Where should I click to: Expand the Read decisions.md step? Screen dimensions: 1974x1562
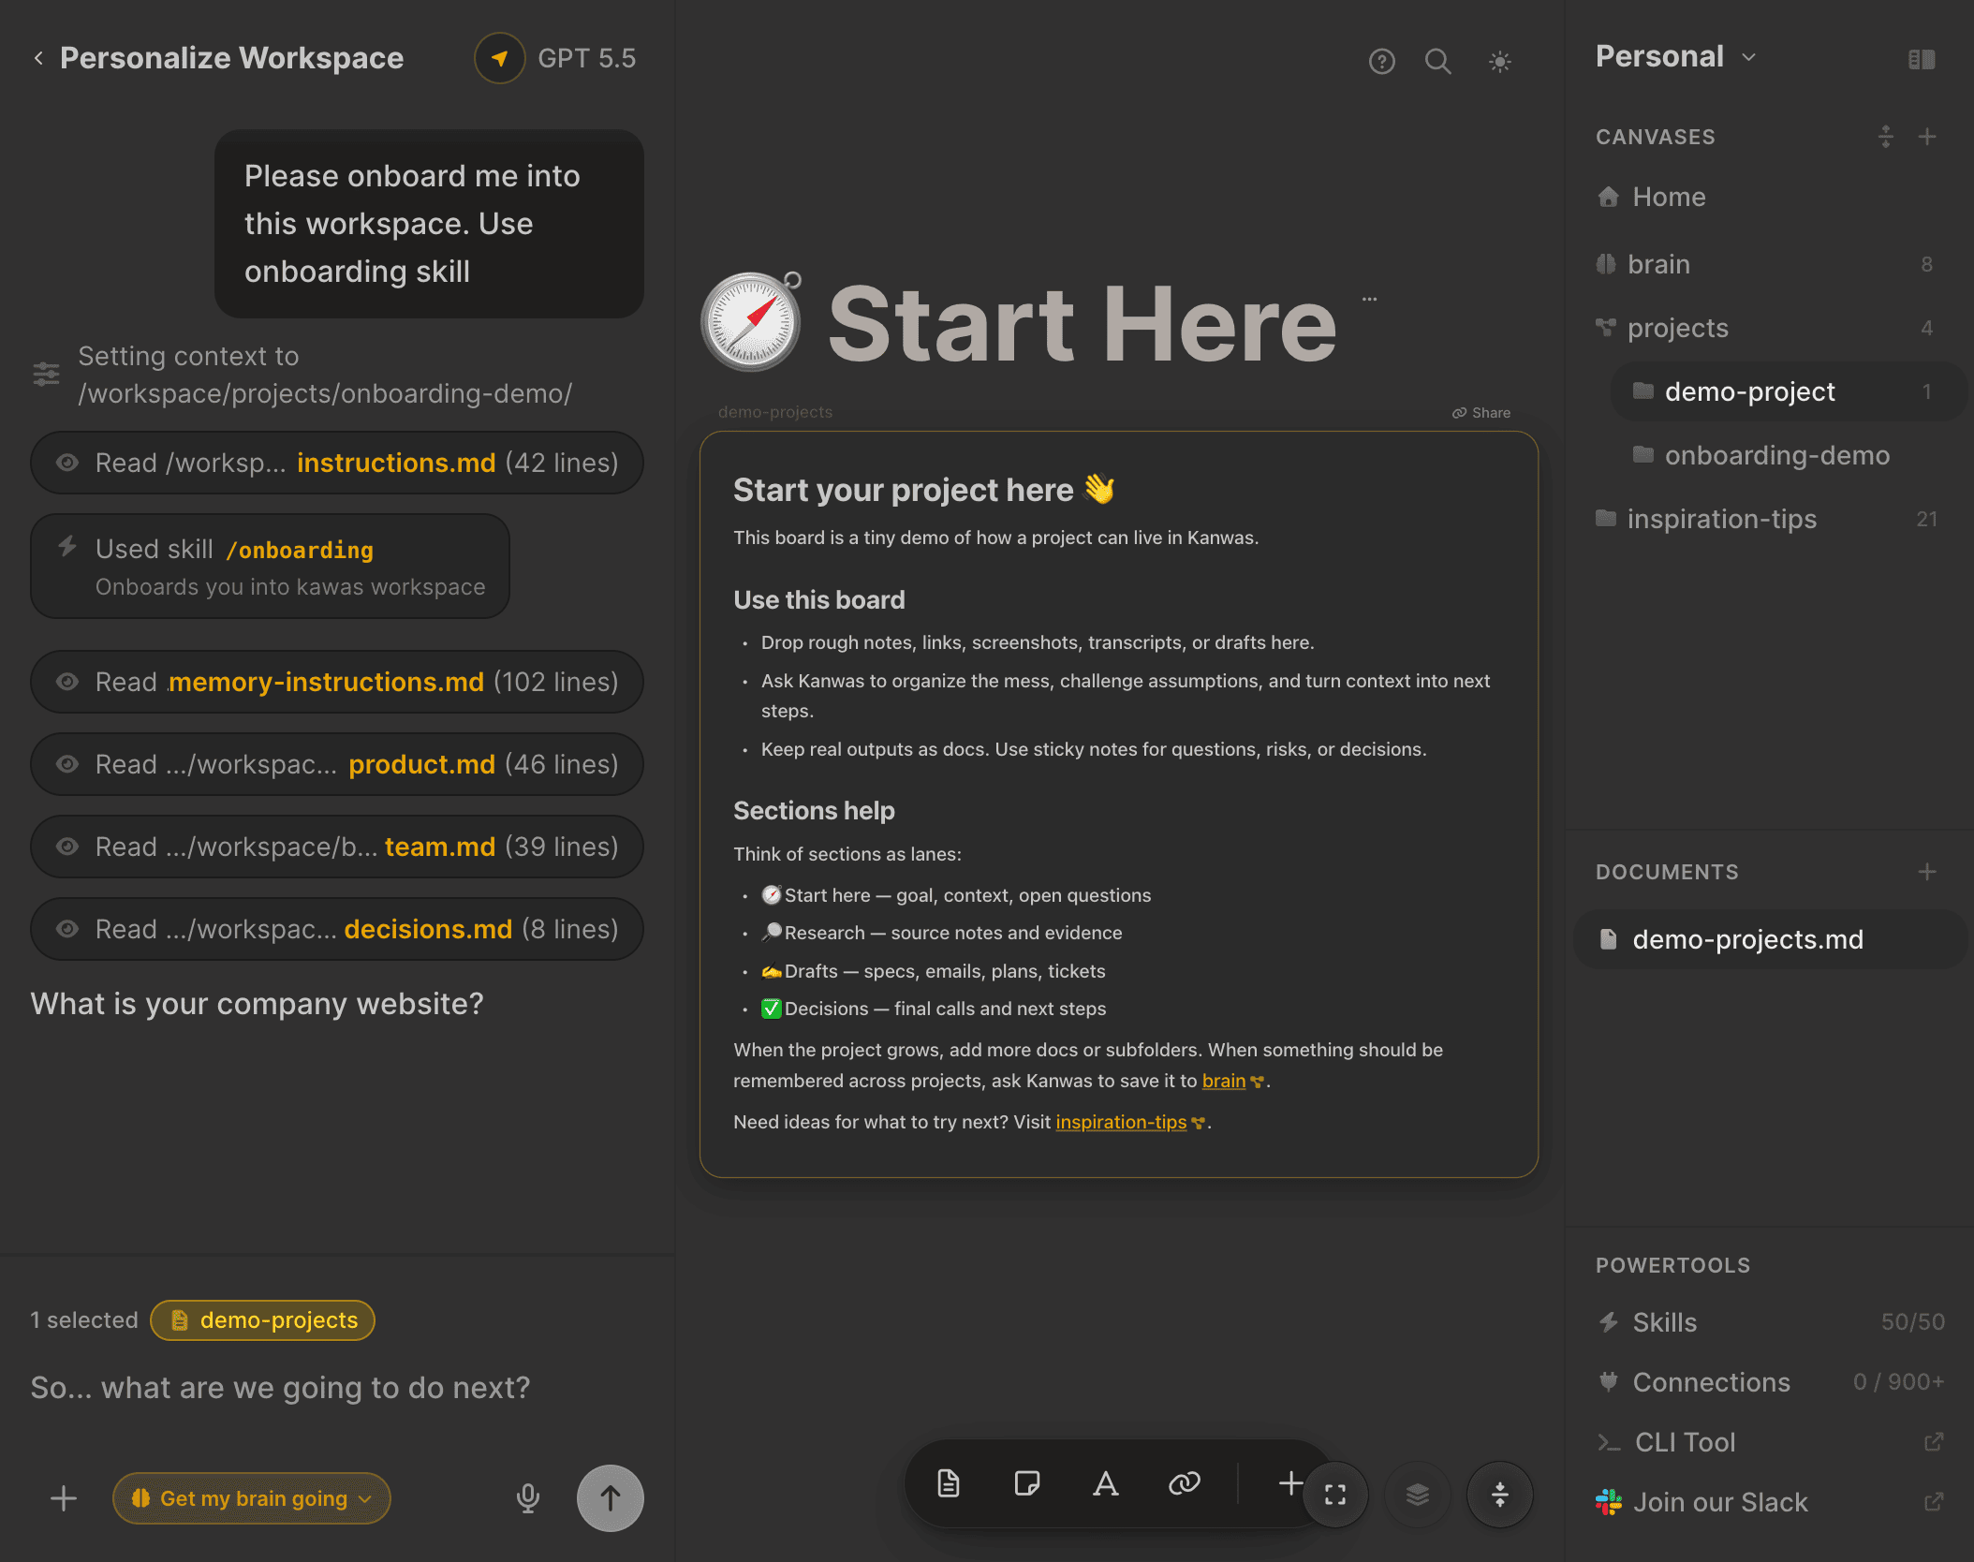click(337, 929)
